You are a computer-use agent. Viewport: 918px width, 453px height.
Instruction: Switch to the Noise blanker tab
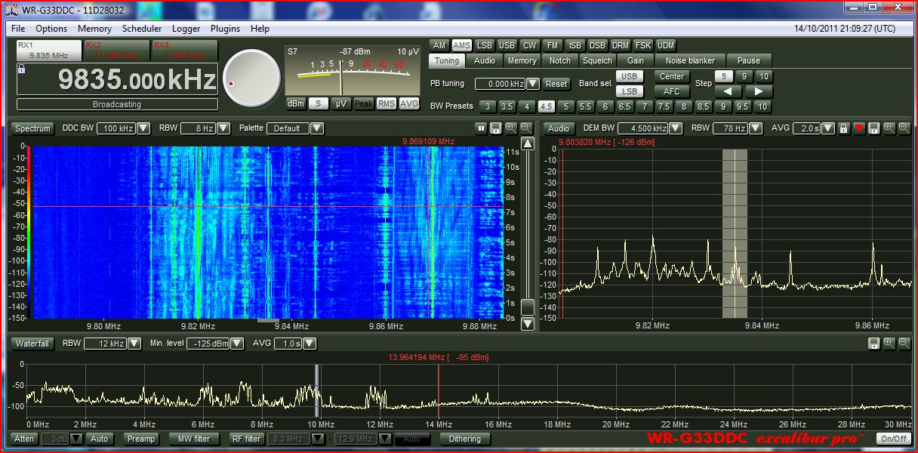[x=690, y=60]
